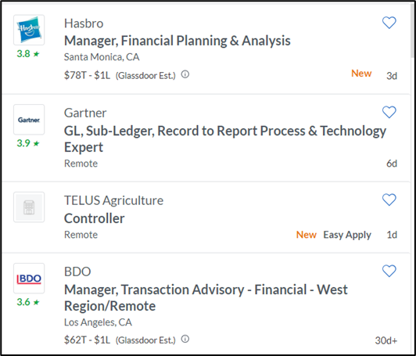The width and height of the screenshot is (416, 356).
Task: Open Manager, Financial Planning & Analysis job
Action: tap(178, 41)
